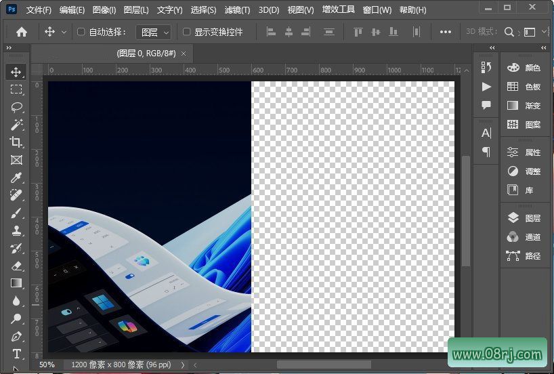Expand the icon panel dock arrows
The width and height of the screenshot is (554, 374).
point(492,47)
